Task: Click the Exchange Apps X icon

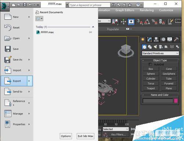Action: (x=124, y=5)
